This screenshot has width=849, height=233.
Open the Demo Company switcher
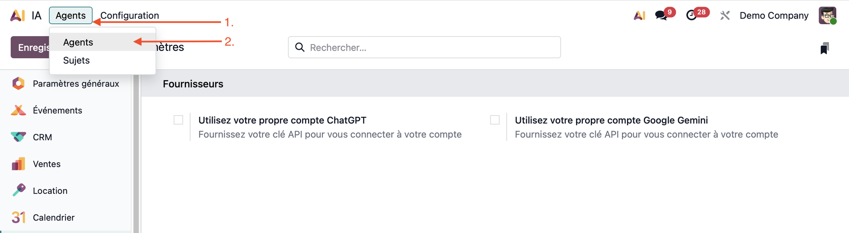774,15
